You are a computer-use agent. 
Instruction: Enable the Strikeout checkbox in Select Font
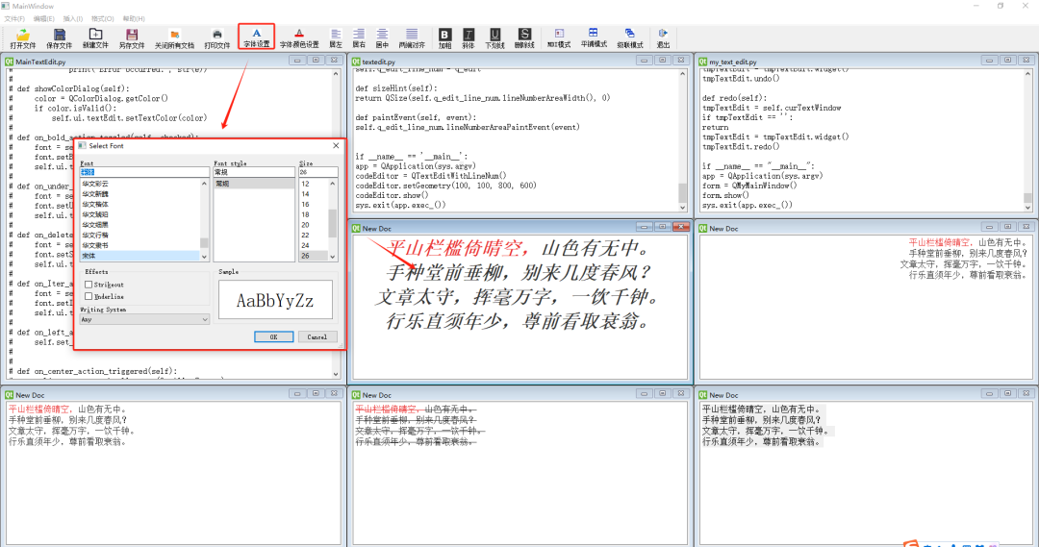89,285
